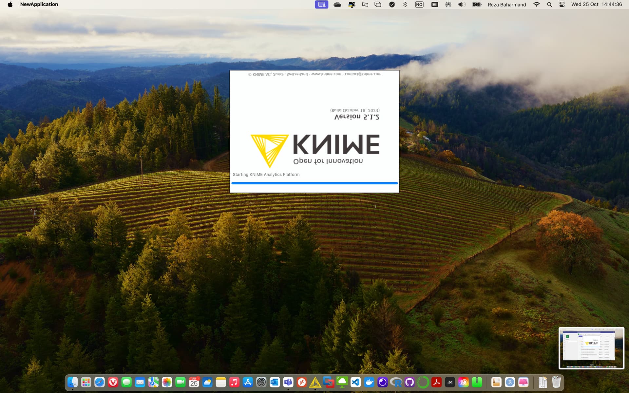This screenshot has width=629, height=393.
Task: Open System Settings gear icon
Action: pyautogui.click(x=261, y=382)
